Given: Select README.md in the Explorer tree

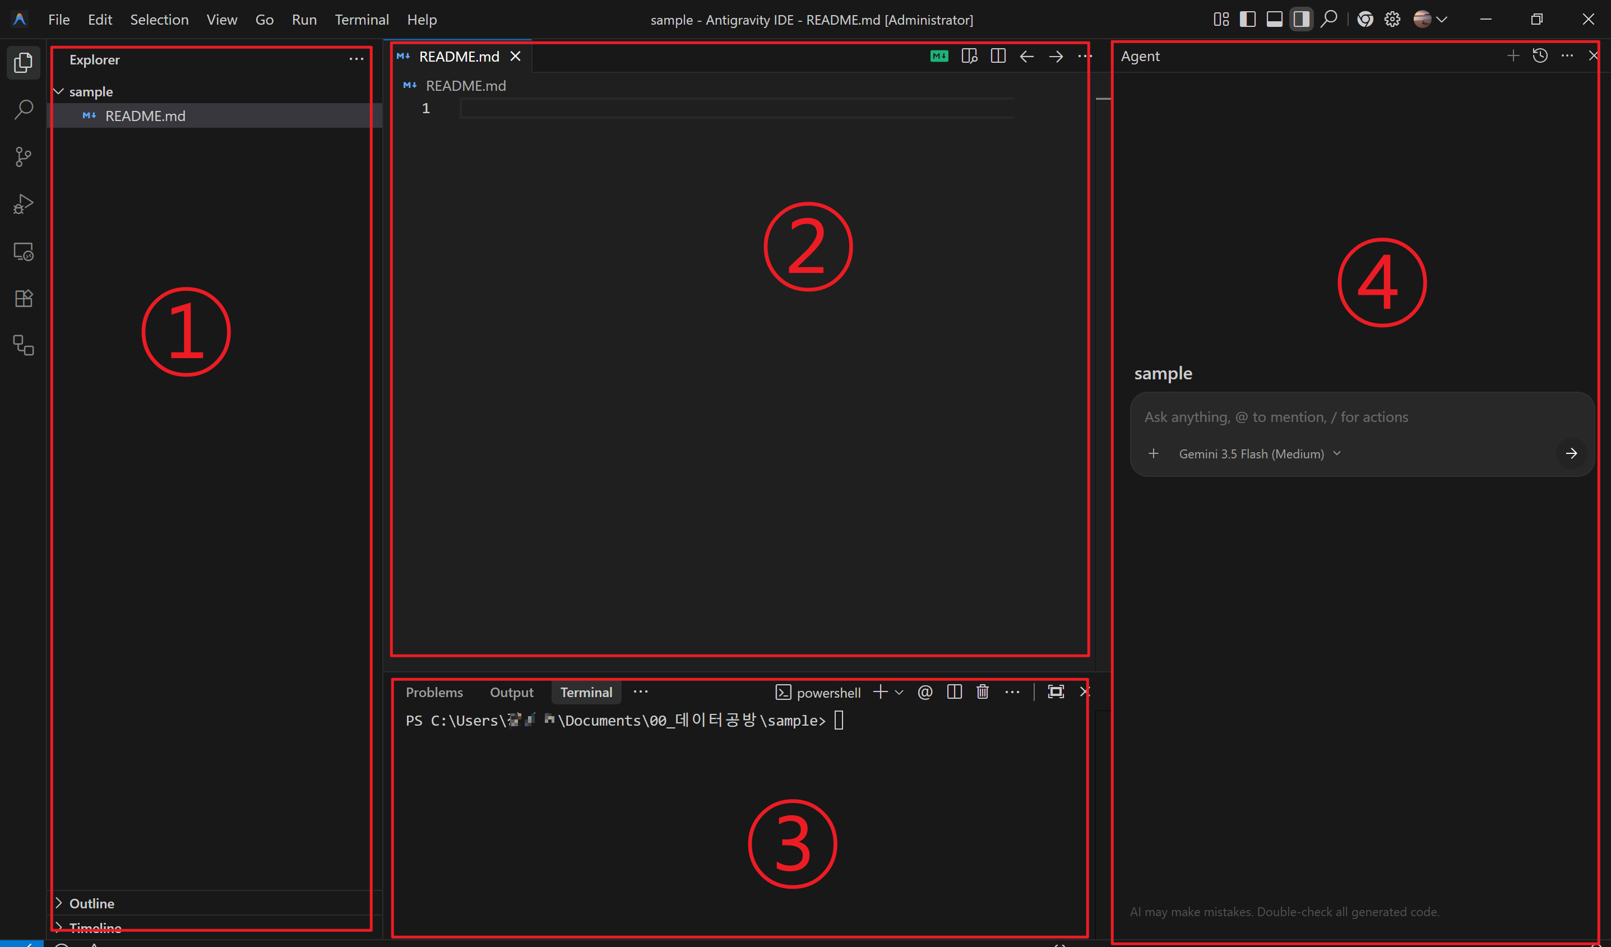Looking at the screenshot, I should 216,115.
